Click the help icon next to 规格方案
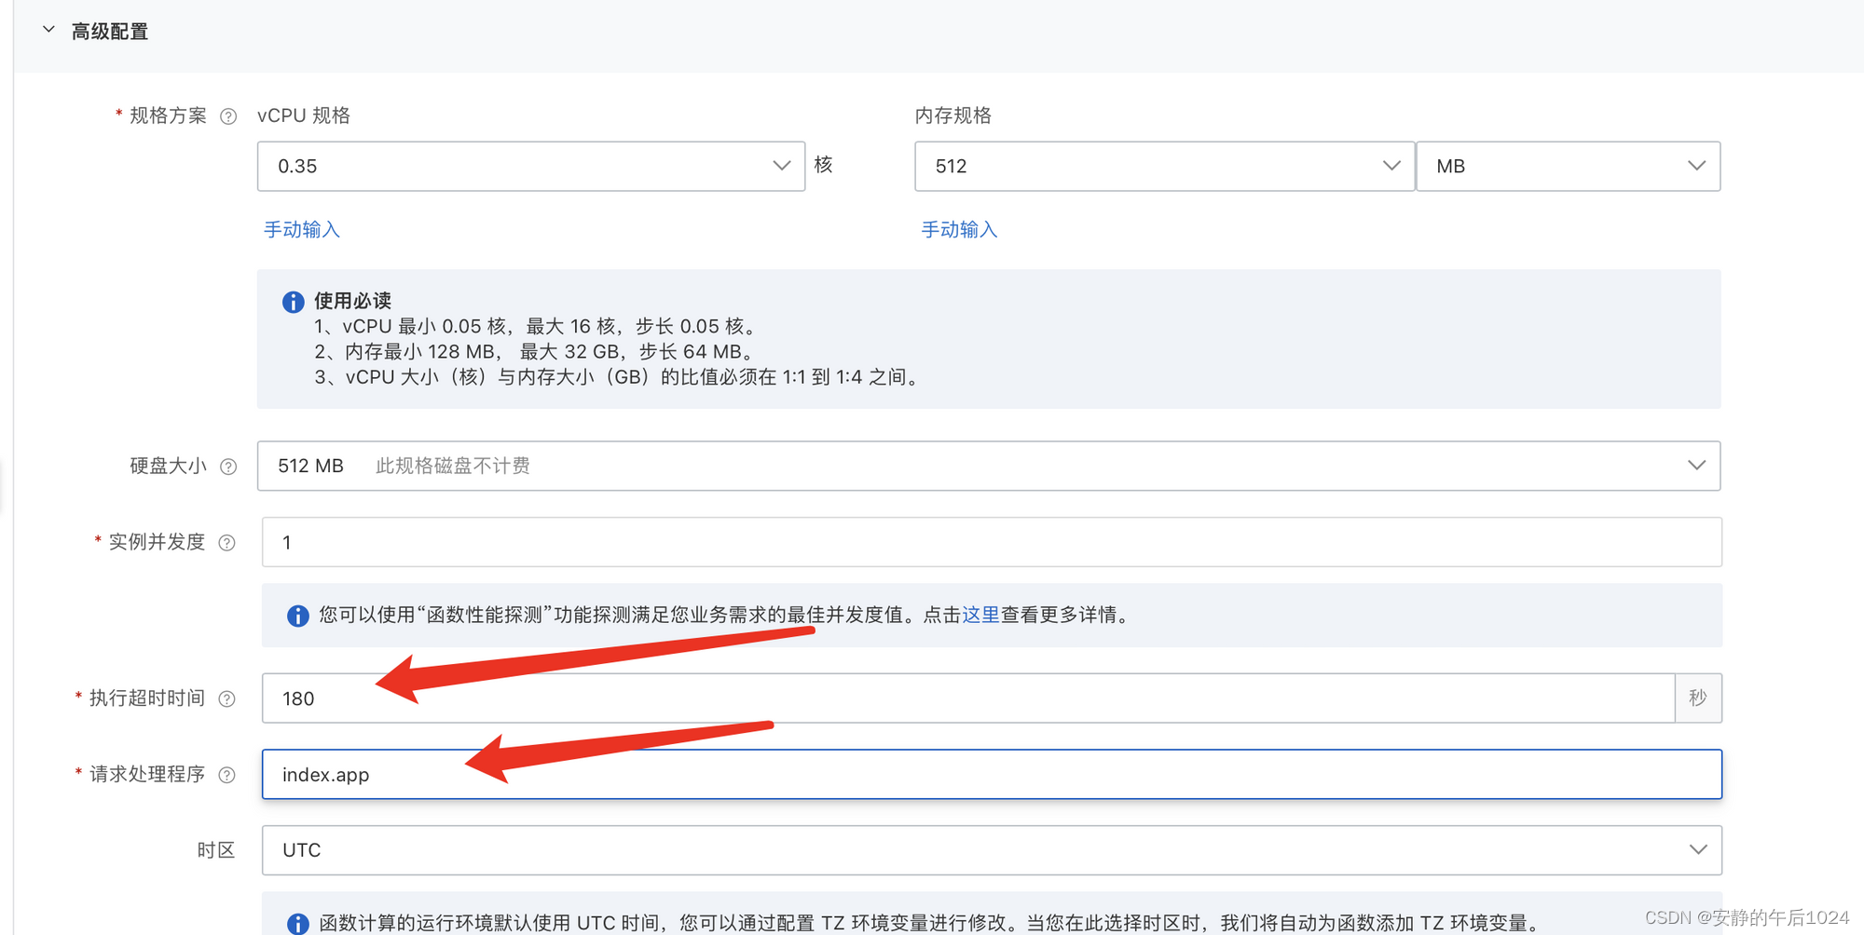This screenshot has width=1864, height=935. click(229, 115)
